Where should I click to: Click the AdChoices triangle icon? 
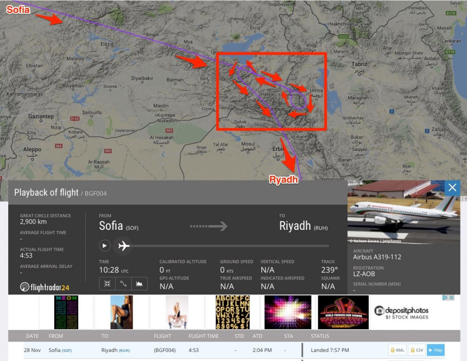[x=445, y=298]
